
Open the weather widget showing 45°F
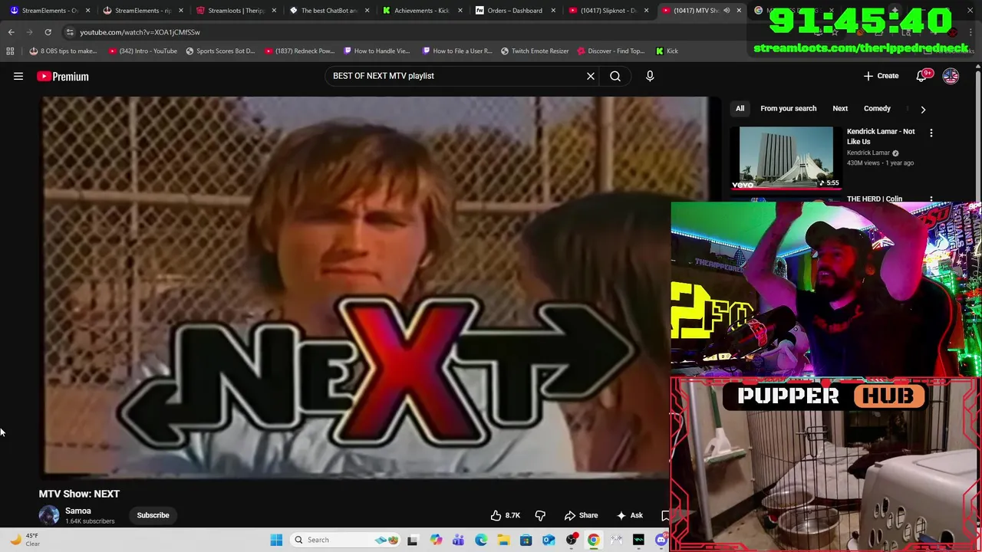25,540
